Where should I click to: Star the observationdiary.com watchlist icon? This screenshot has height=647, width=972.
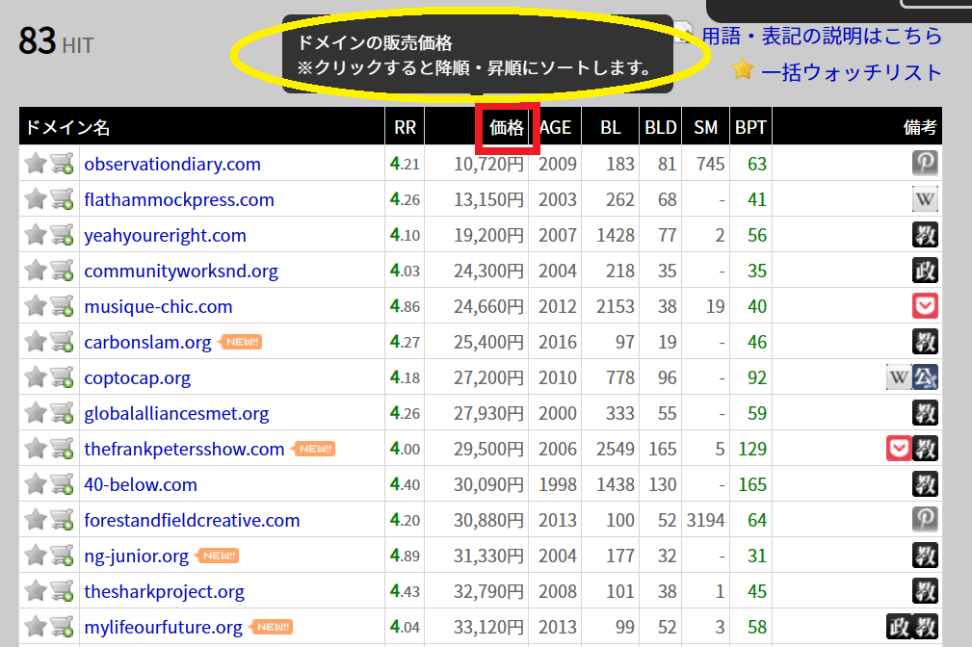point(36,164)
